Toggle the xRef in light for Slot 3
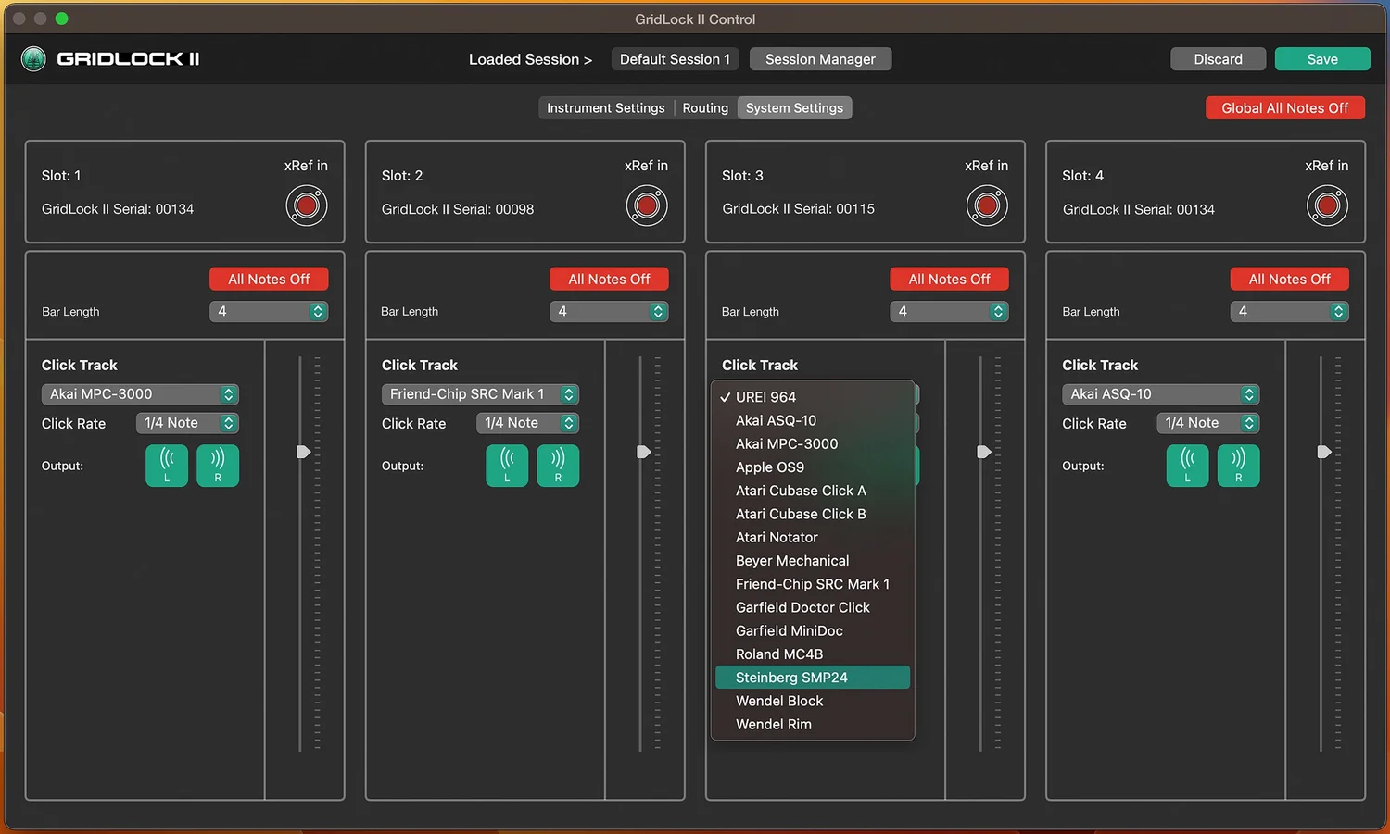 coord(987,205)
